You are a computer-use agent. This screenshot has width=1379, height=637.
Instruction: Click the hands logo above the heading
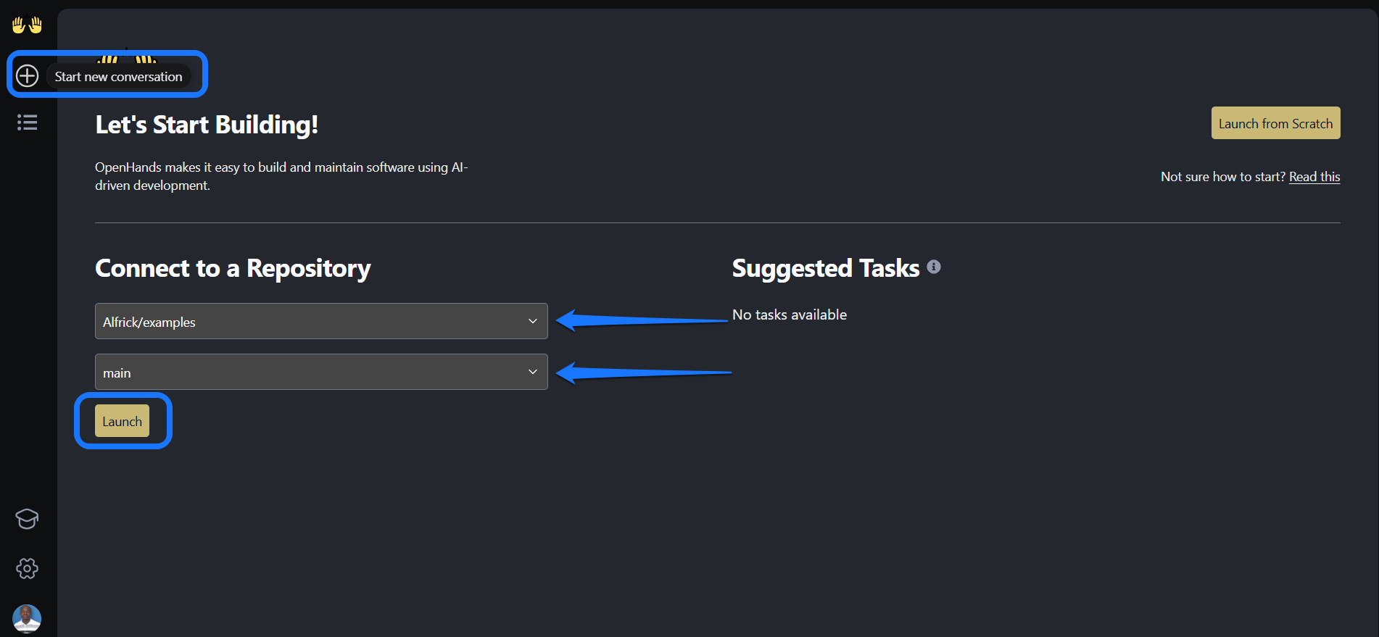(126, 57)
